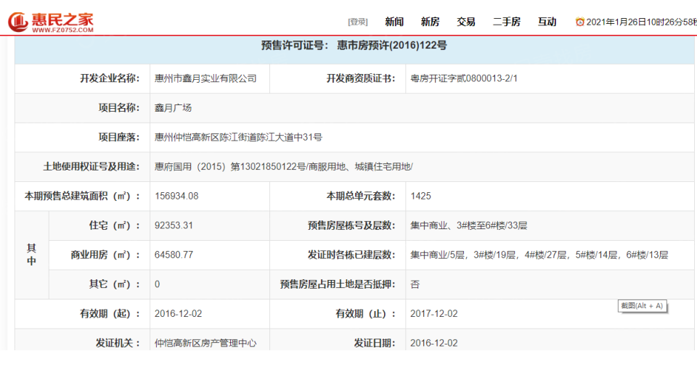Open the 互动 navigation item
This screenshot has height=380, width=697.
pyautogui.click(x=547, y=22)
